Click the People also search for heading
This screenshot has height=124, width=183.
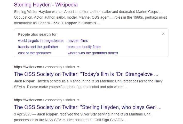pos(37,34)
